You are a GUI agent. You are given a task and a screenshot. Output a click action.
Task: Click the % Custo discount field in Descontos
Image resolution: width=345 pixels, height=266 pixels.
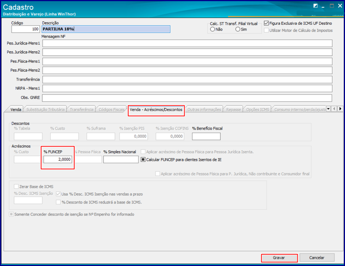pyautogui.click(x=64, y=137)
